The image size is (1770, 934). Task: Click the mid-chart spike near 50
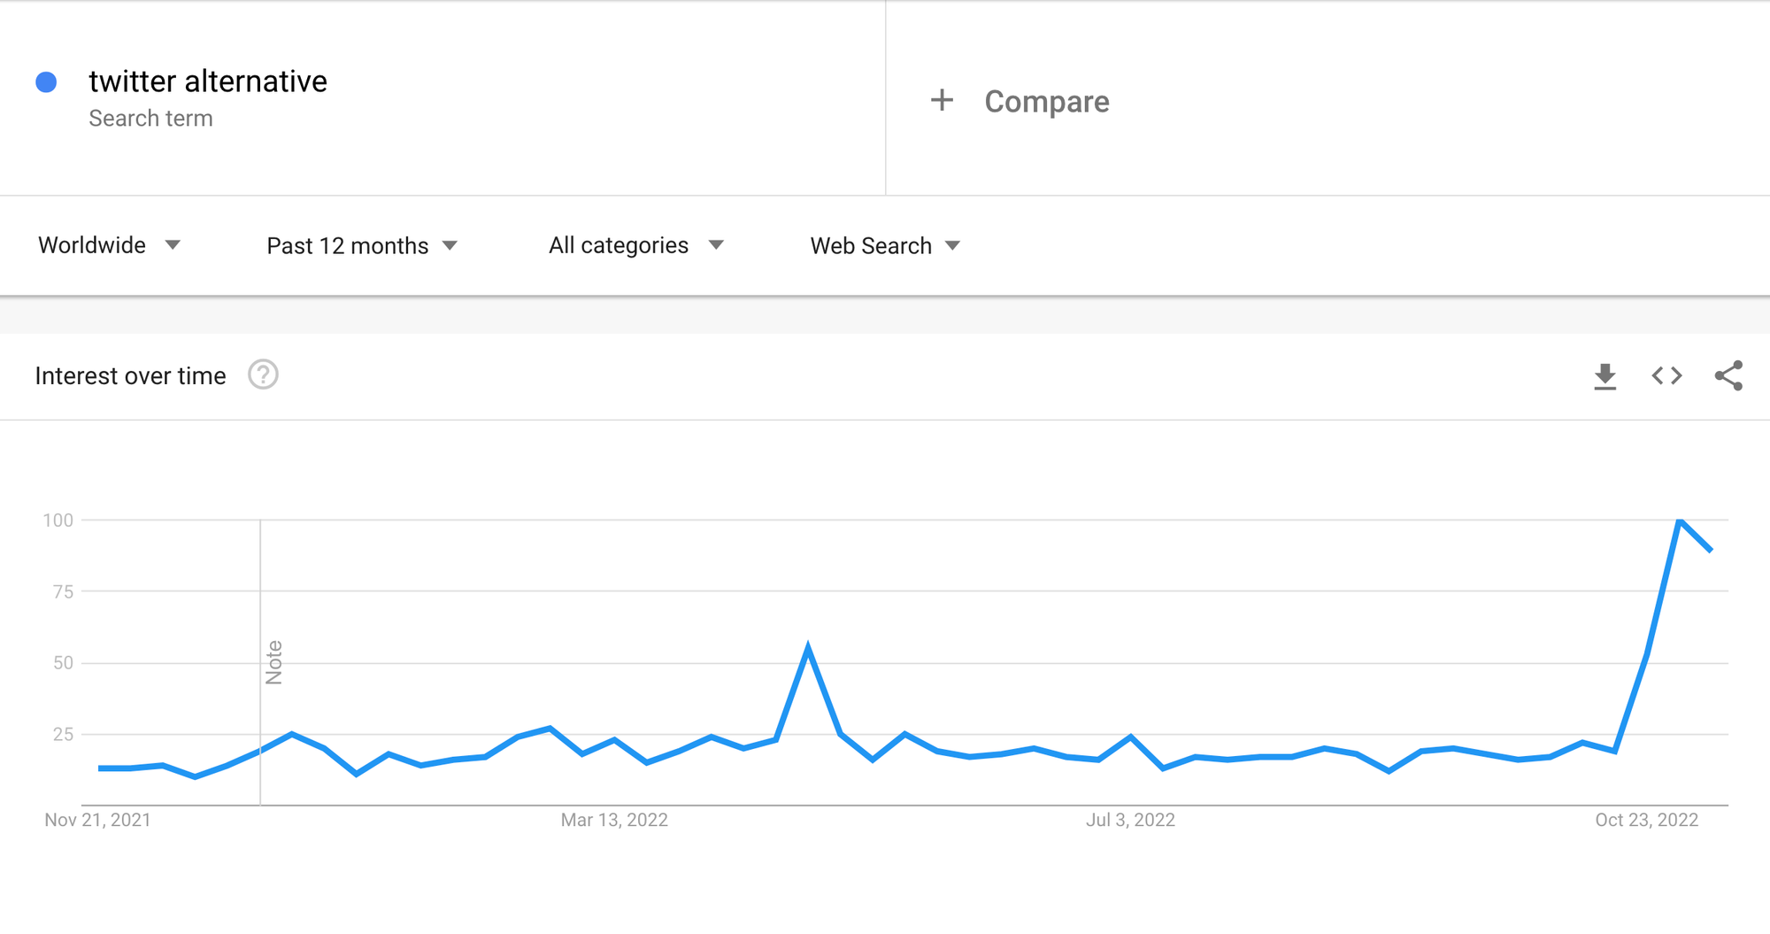[808, 649]
